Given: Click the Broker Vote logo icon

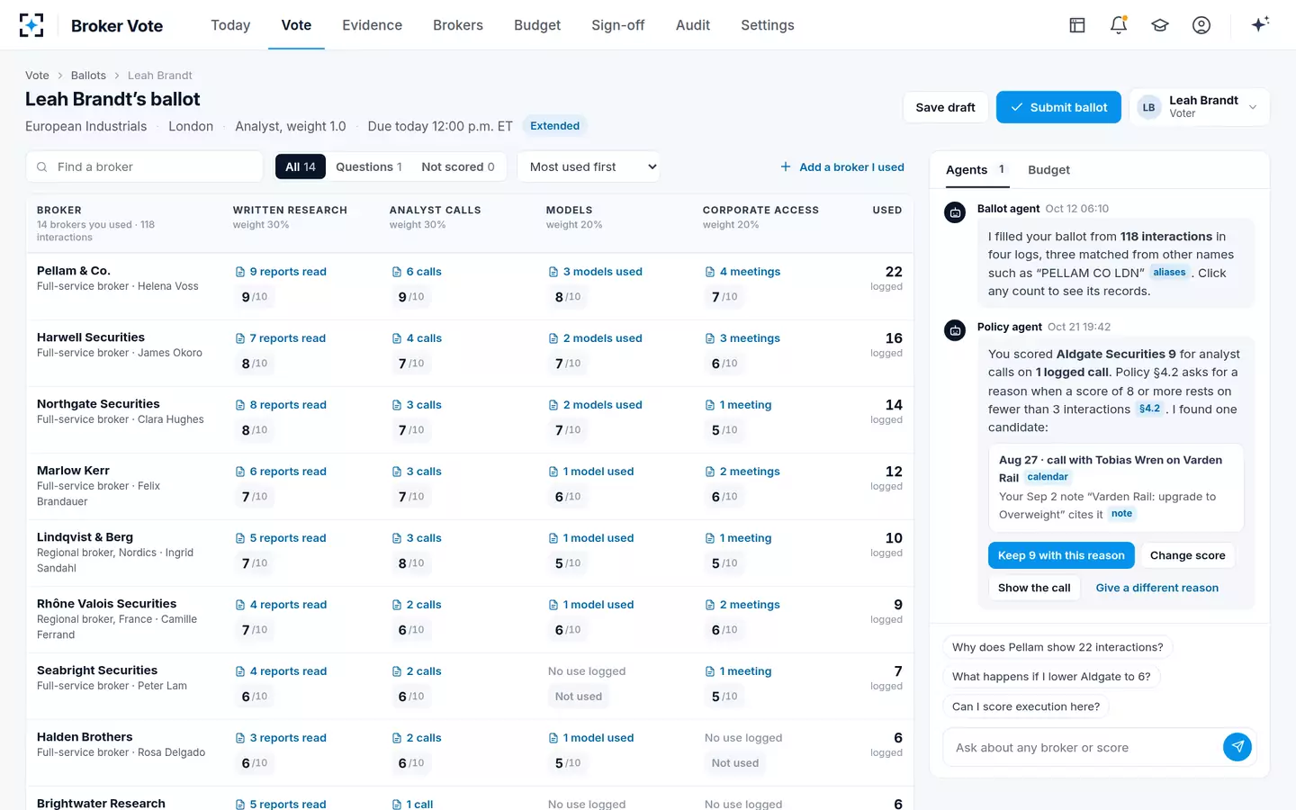Looking at the screenshot, I should [x=31, y=25].
